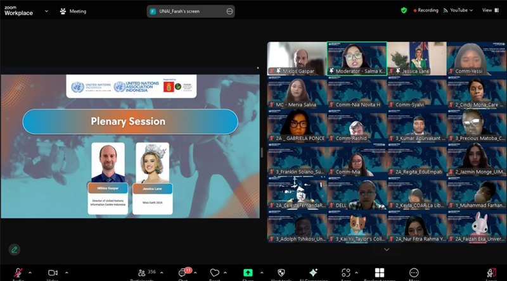Expand Share options caret
507x281 pixels.
tap(262, 273)
